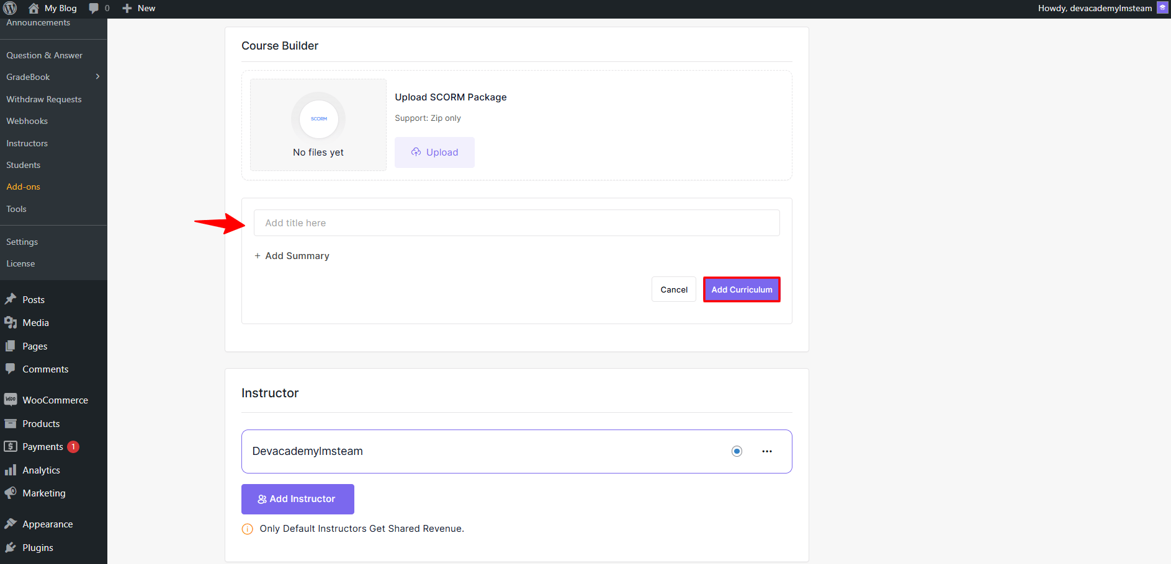
Task: Click the Marketing megaphone icon
Action: (11, 493)
